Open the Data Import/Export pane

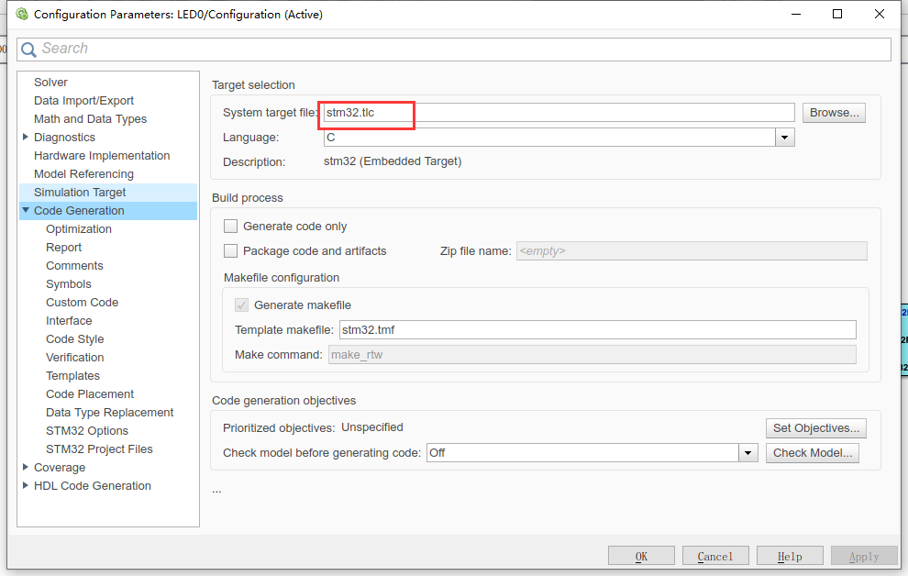coord(83,101)
